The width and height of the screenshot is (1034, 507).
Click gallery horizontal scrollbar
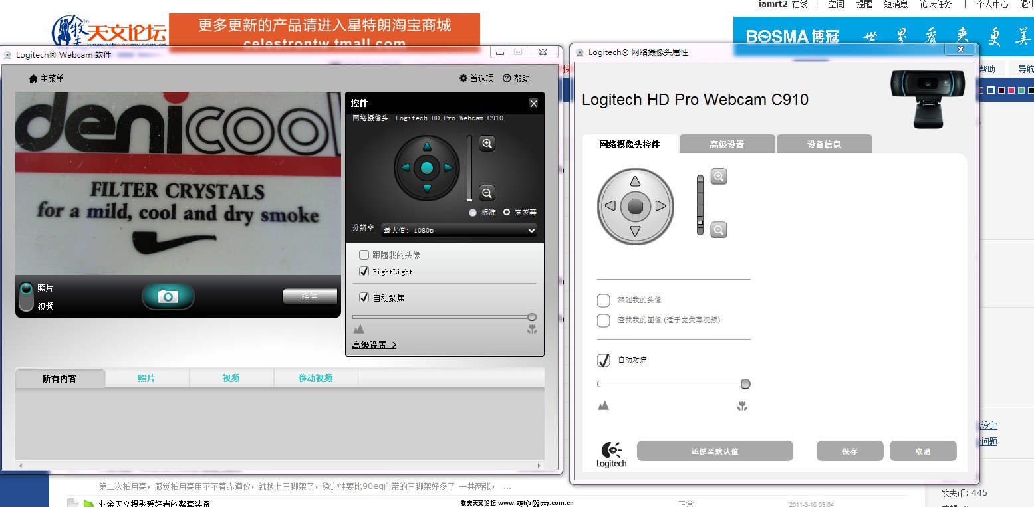pyautogui.click(x=281, y=465)
